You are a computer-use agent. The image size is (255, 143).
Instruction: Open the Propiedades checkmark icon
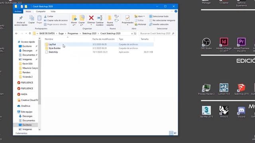pyautogui.click(x=127, y=18)
